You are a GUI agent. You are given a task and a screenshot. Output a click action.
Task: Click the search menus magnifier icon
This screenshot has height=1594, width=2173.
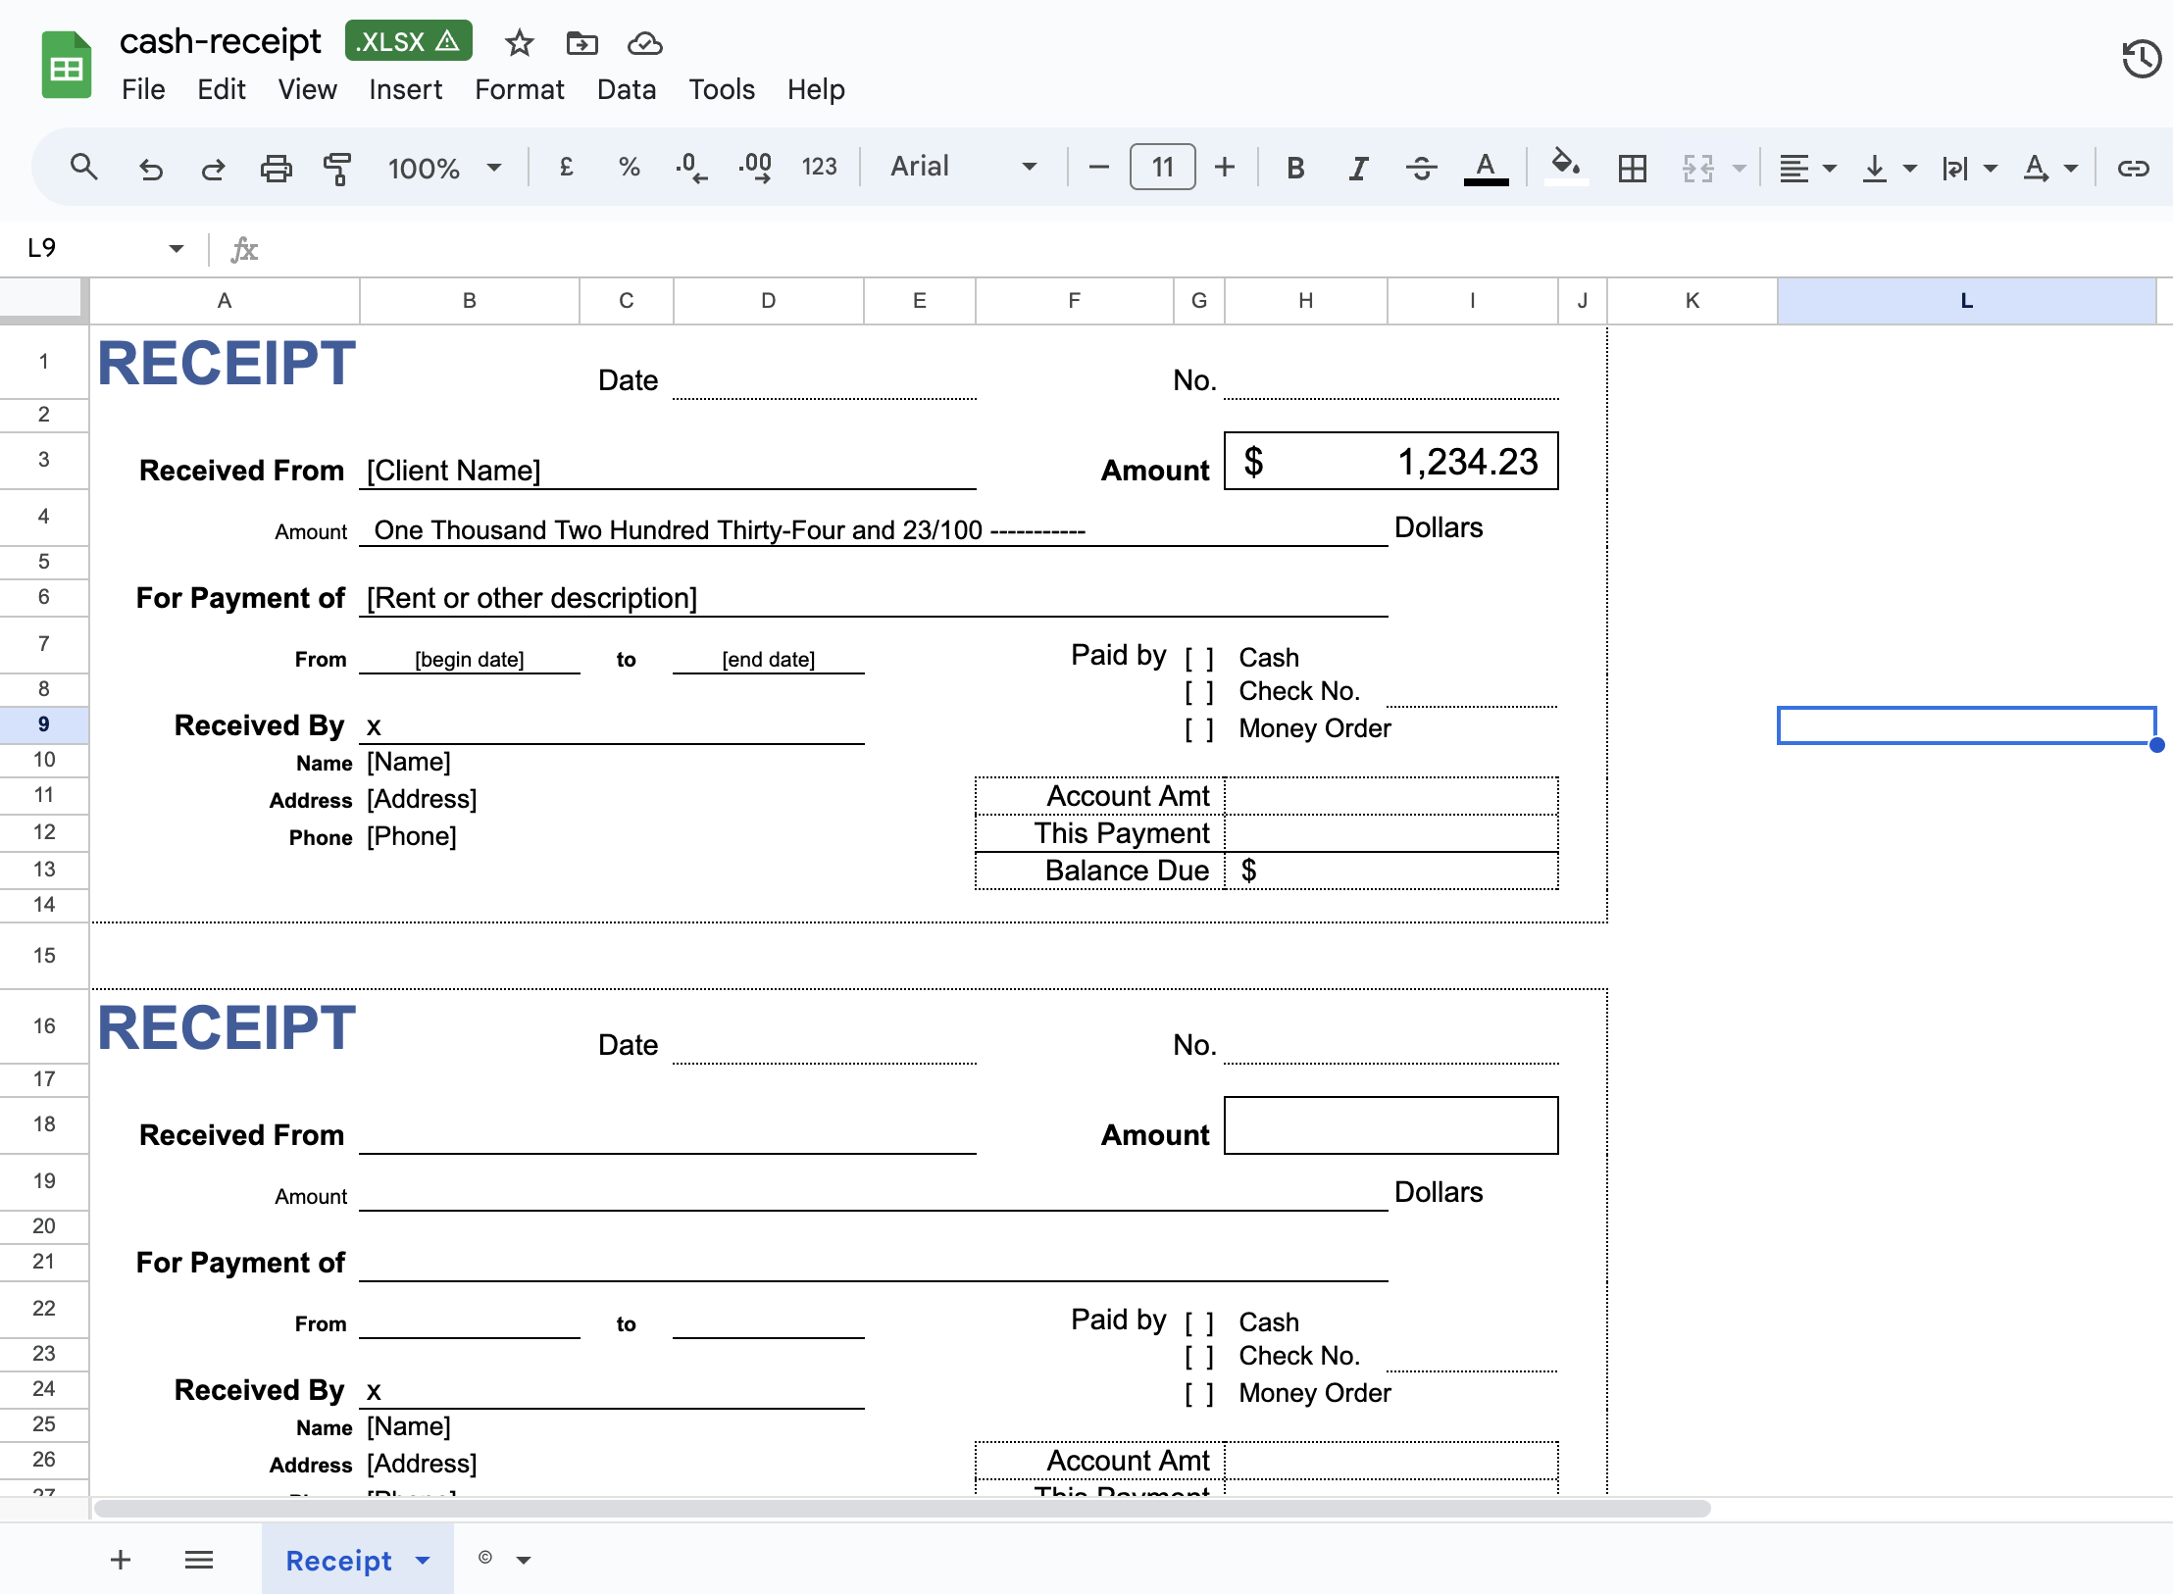tap(84, 168)
